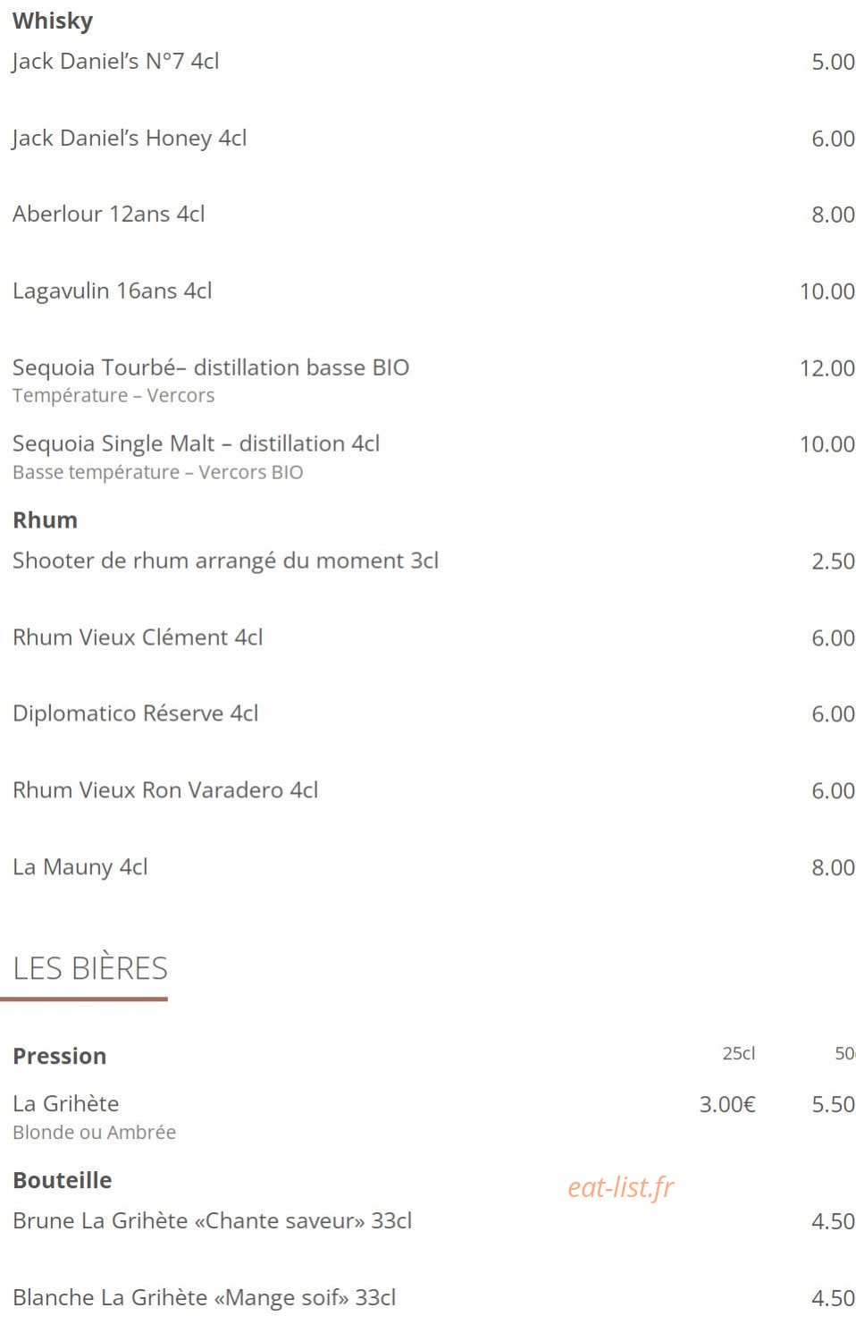Select Brune La Grihète Chante saveur 33cl
The width and height of the screenshot is (856, 1341).
pyautogui.click(x=213, y=1221)
